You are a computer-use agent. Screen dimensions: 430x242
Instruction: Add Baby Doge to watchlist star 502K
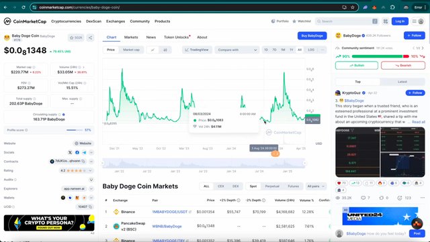coord(76,38)
